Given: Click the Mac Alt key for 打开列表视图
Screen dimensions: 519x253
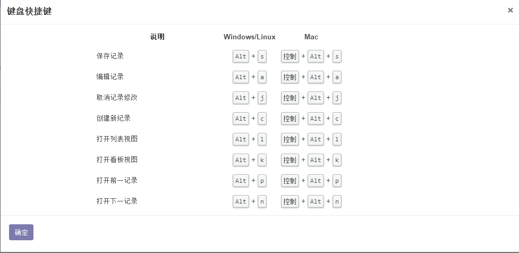Looking at the screenshot, I should pos(316,139).
